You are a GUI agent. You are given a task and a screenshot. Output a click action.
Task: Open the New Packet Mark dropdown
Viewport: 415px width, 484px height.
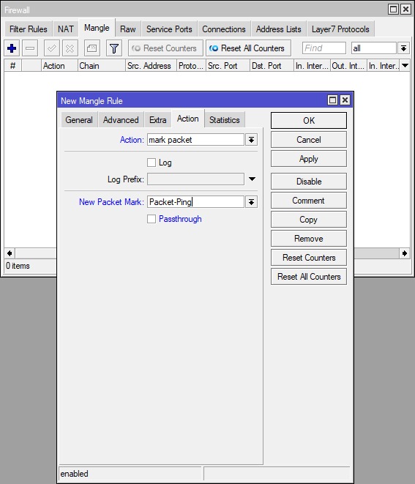(x=252, y=202)
